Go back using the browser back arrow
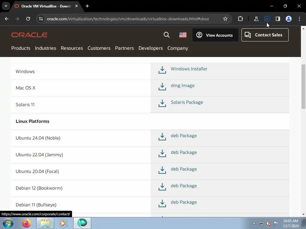Viewport: 306px width, 229px height. click(x=7, y=19)
